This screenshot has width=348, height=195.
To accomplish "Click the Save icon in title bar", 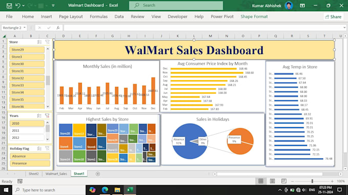I will click(x=9, y=6).
